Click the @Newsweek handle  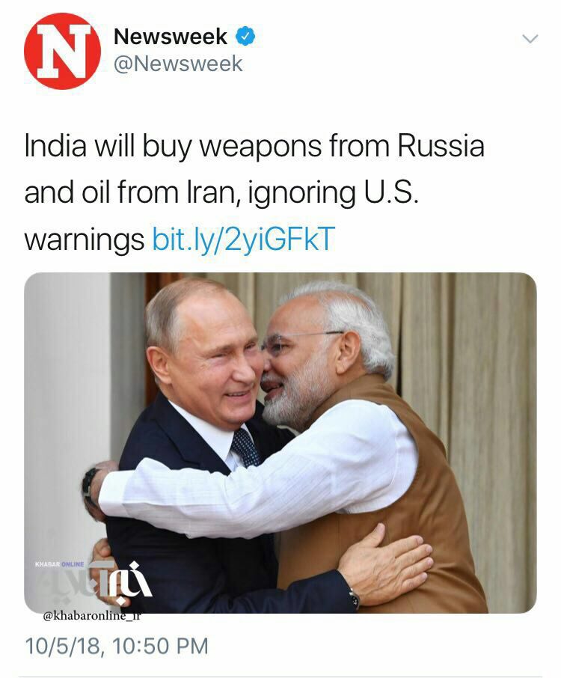177,64
